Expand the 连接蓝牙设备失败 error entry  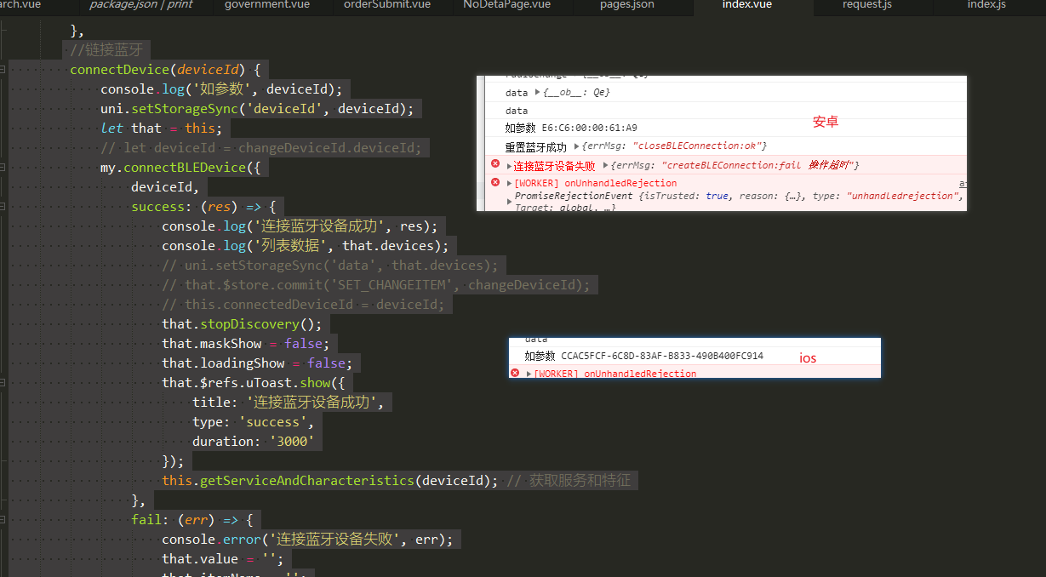(510, 166)
